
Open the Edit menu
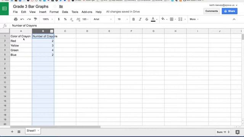pos(24,12)
